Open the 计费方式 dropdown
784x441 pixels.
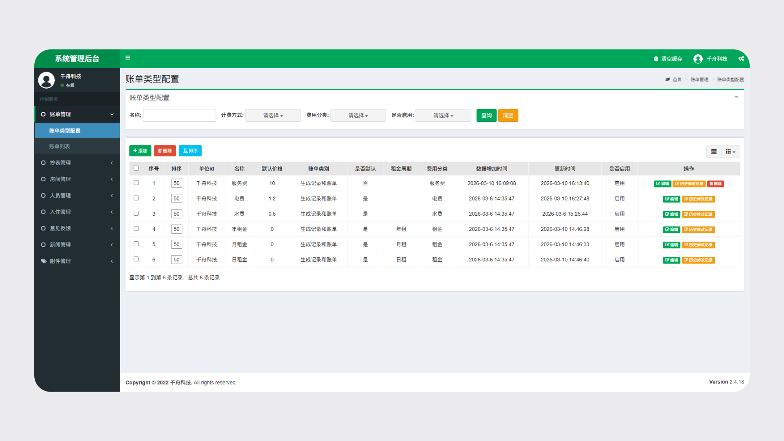tap(273, 116)
